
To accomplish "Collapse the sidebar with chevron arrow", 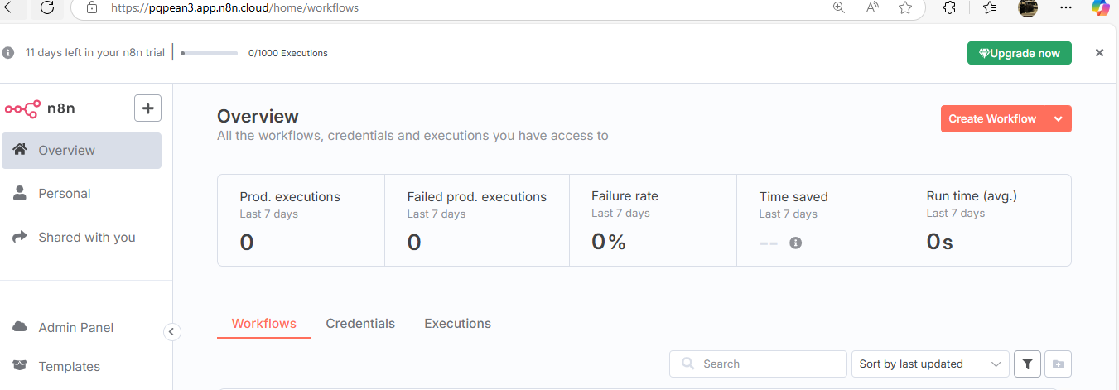I will [171, 332].
